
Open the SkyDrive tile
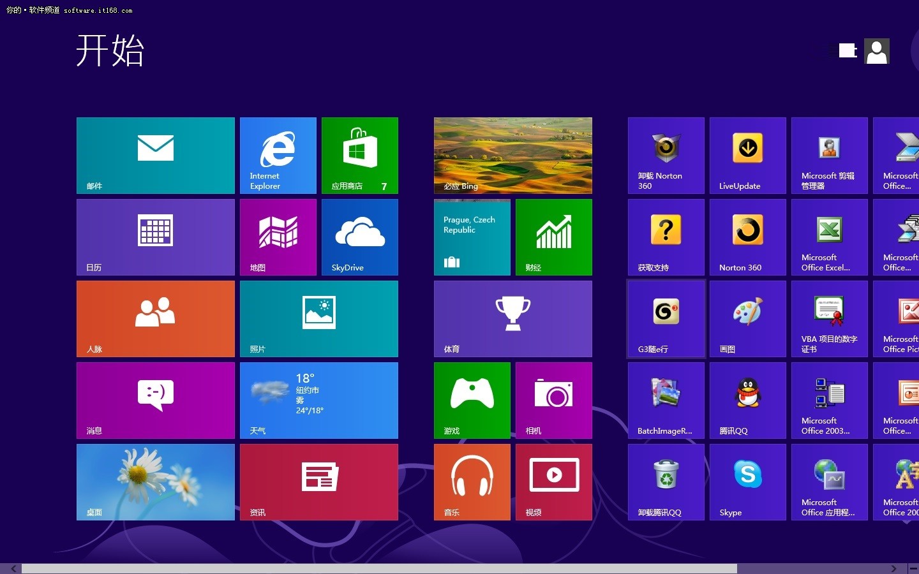pyautogui.click(x=360, y=237)
